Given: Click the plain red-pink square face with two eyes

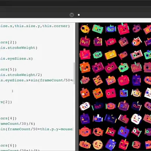Looking at the screenshot, I should 111,93.
